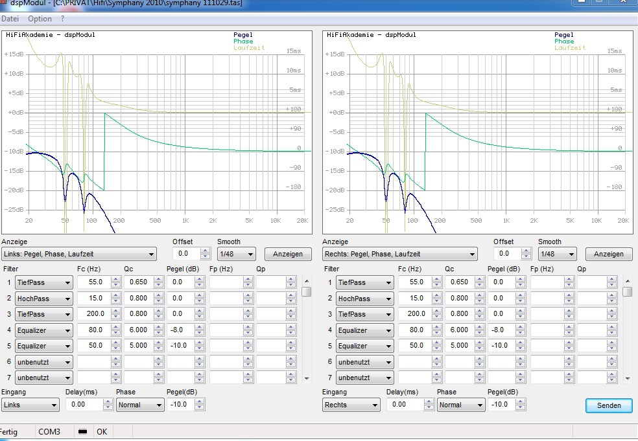The height and width of the screenshot is (441, 638).
Task: Open the Option menu
Action: click(x=40, y=19)
